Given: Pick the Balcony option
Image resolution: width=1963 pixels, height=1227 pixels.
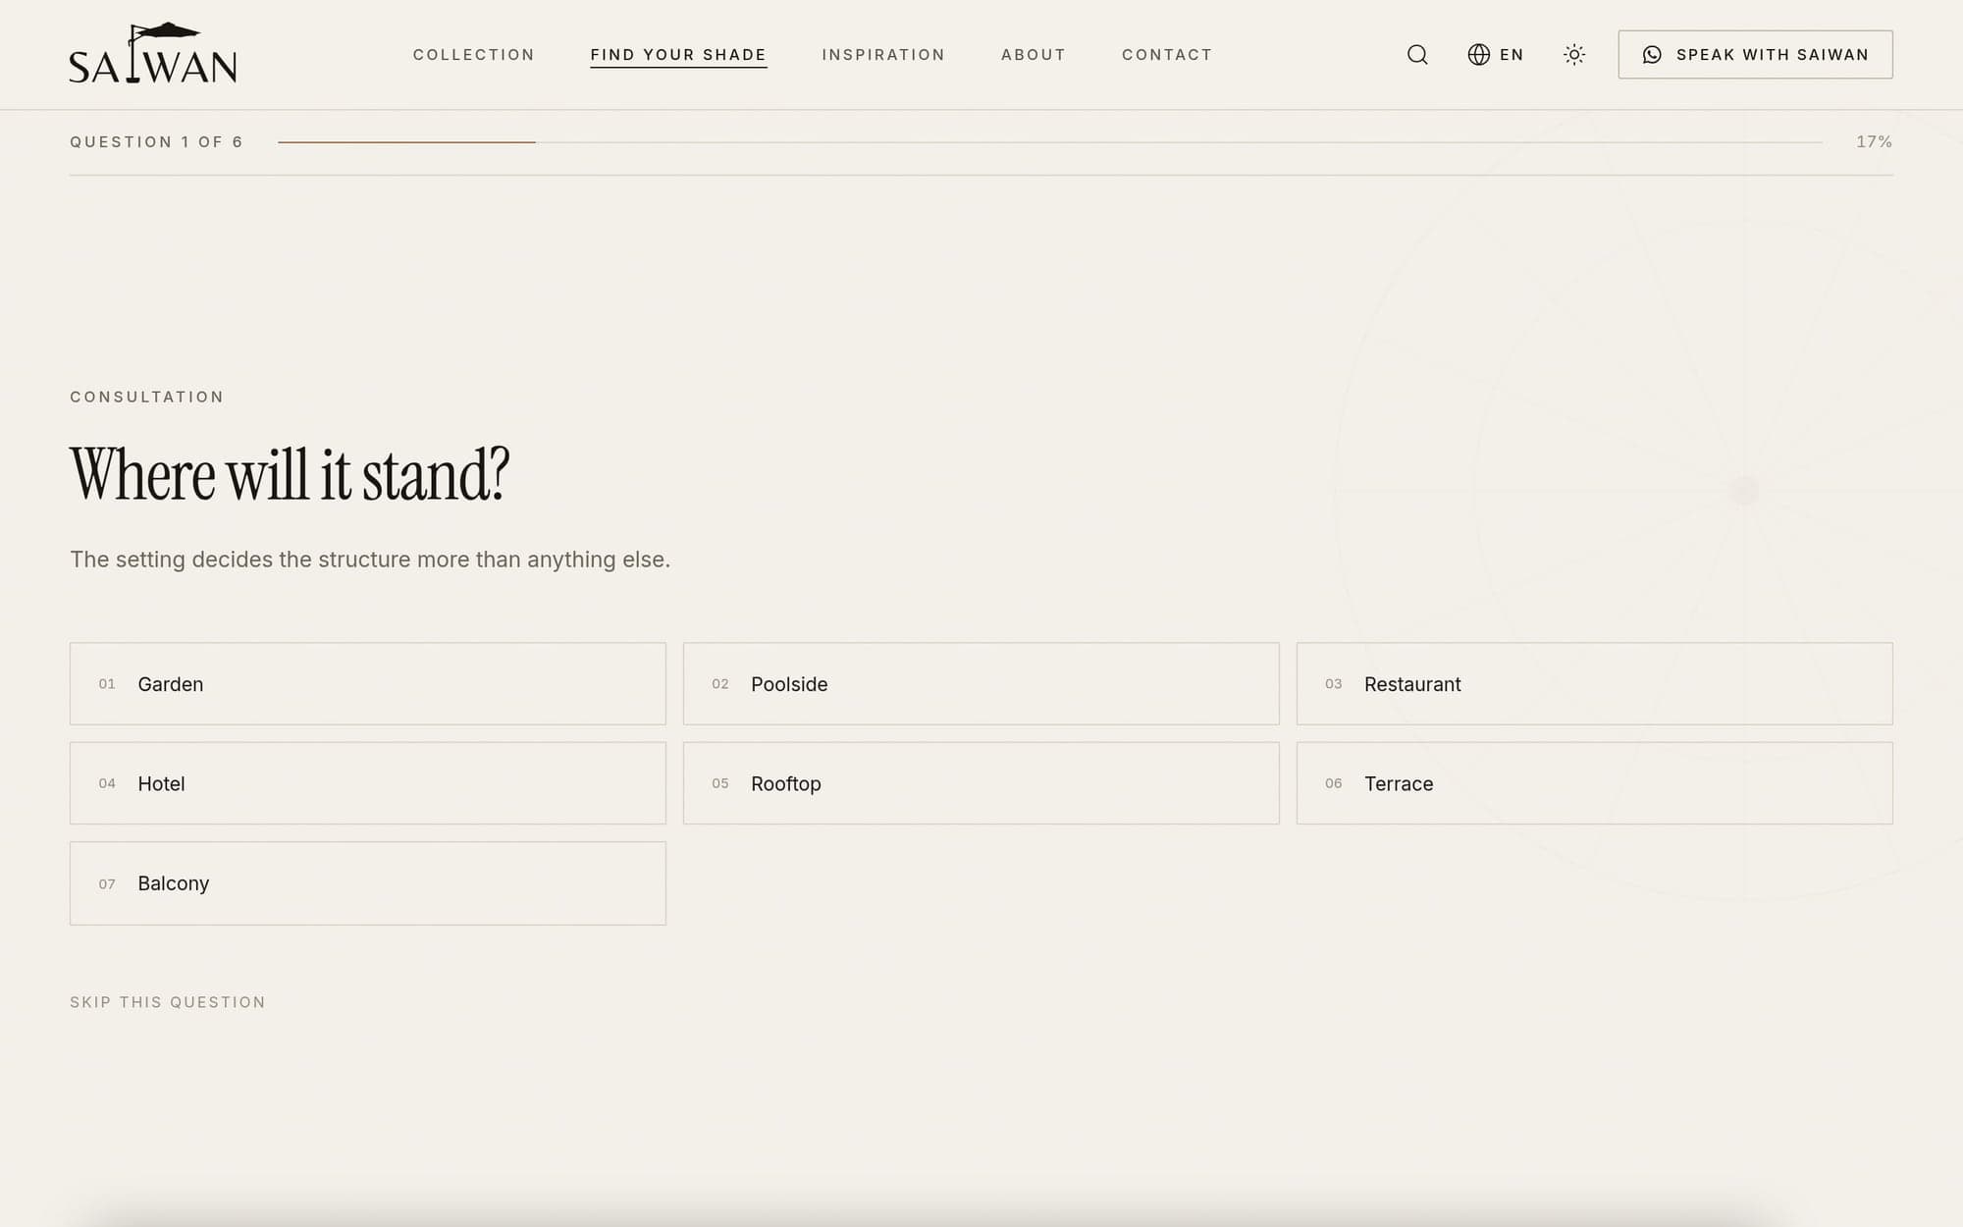Looking at the screenshot, I should point(368,883).
